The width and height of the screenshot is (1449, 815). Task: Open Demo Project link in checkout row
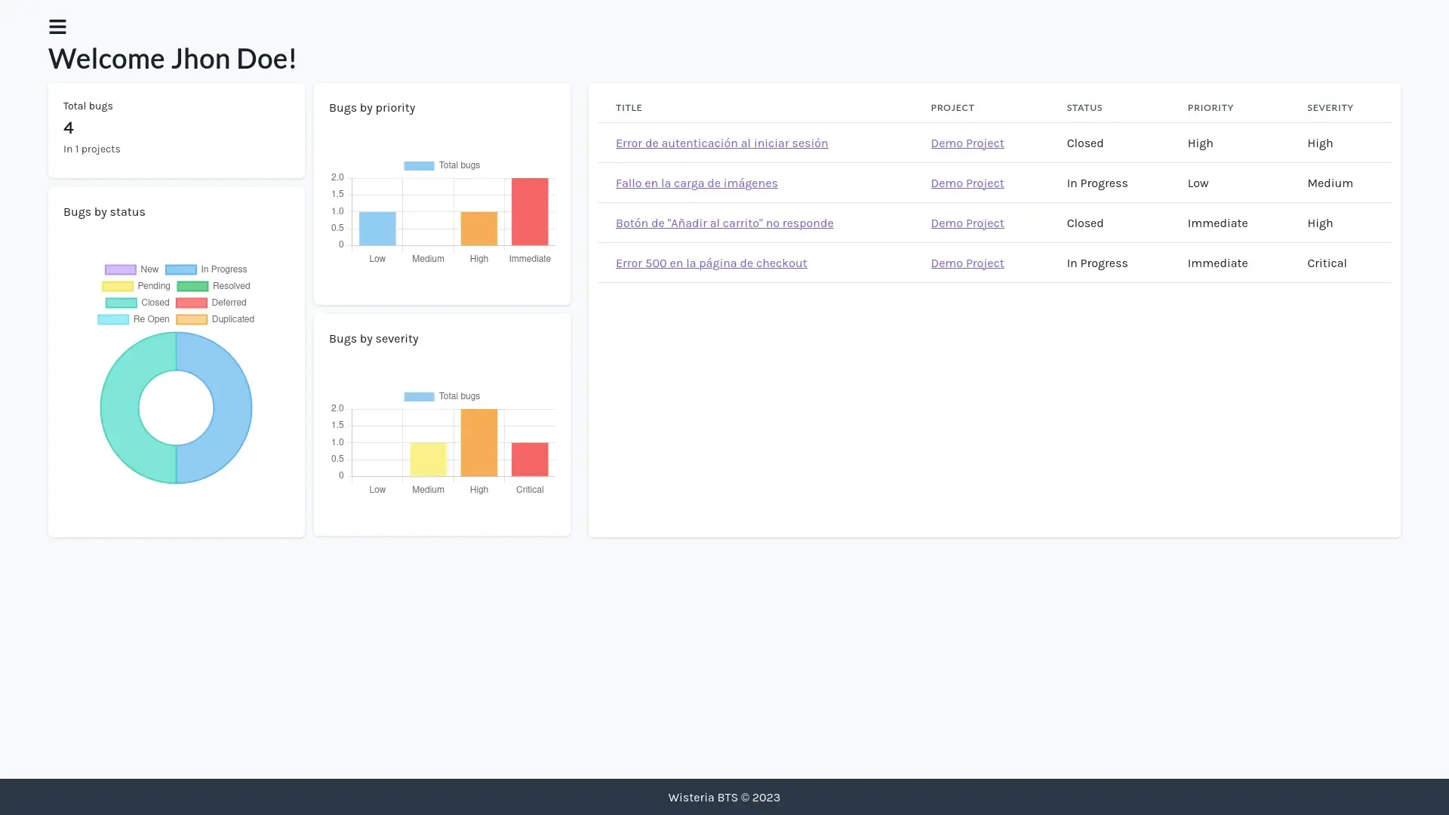point(967,263)
